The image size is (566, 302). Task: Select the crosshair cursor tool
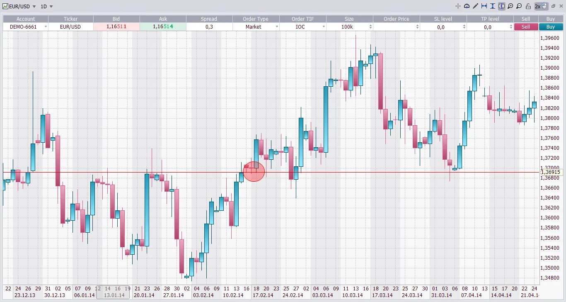click(x=458, y=6)
